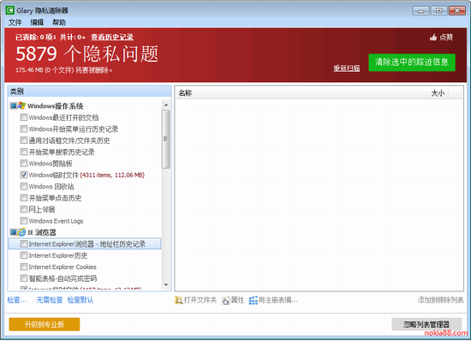Click 用注册表编... toolbar label
The width and height of the screenshot is (471, 341).
click(x=277, y=300)
